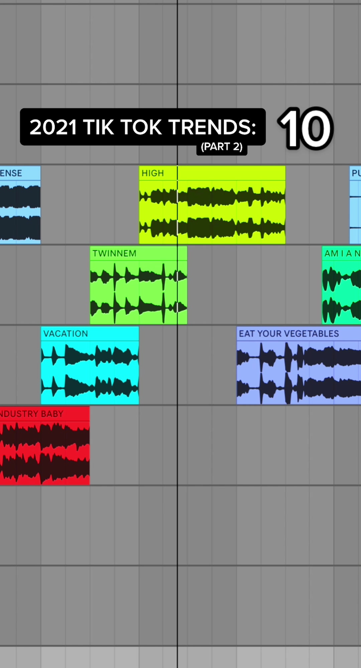Select the VACATION audio clip
This screenshot has height=668, width=361.
pyautogui.click(x=90, y=365)
